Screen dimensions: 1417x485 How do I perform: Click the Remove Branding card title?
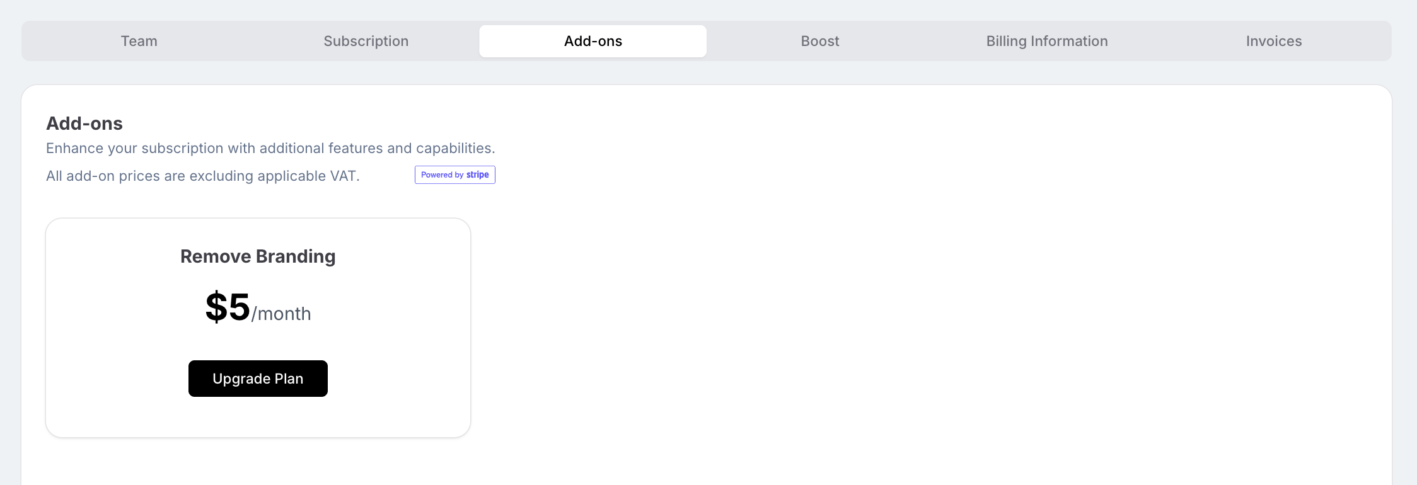(258, 256)
